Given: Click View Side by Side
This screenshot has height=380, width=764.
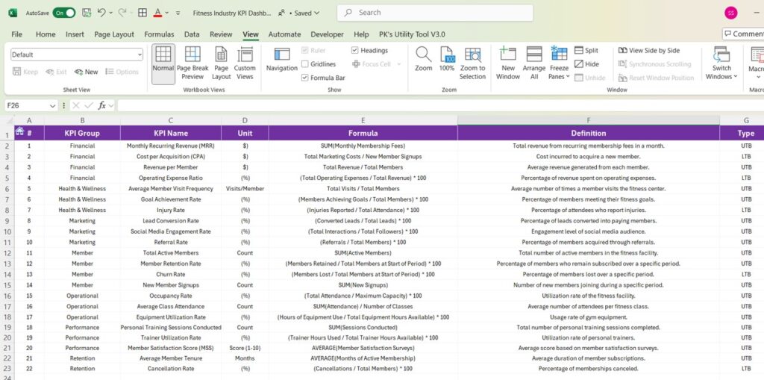Looking at the screenshot, I should point(649,50).
